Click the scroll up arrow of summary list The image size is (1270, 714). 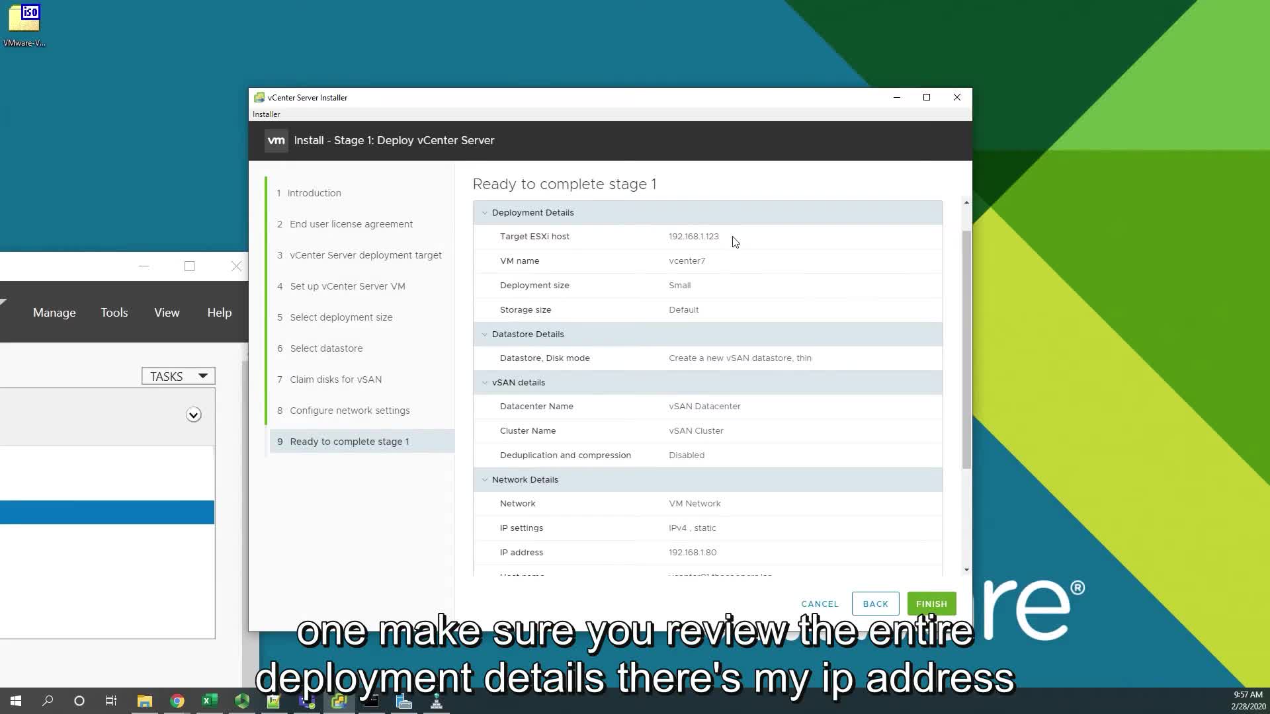point(966,202)
